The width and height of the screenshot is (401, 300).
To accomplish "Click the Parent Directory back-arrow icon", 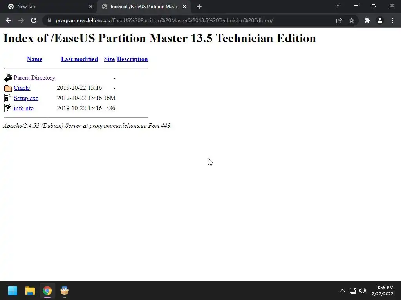I will (8, 78).
